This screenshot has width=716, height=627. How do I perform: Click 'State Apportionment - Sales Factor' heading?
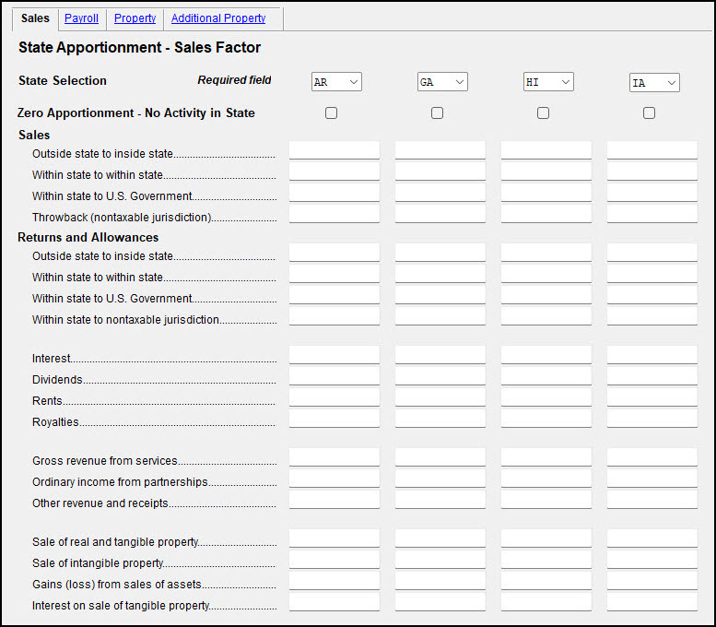click(140, 48)
